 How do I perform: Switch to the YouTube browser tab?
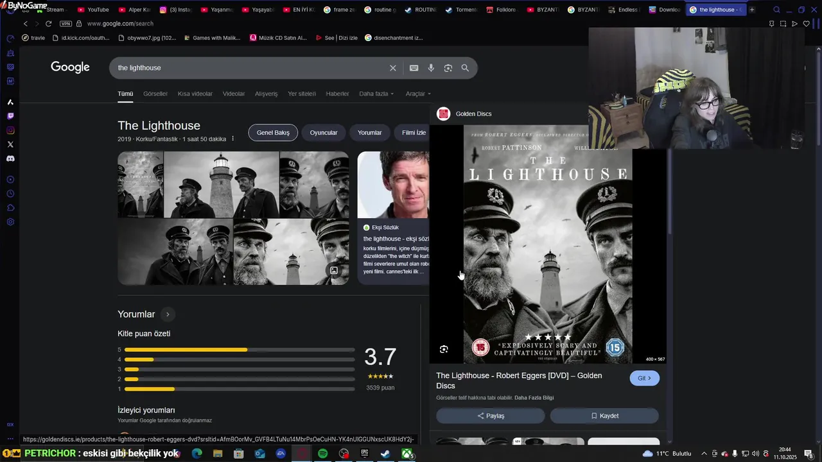tap(94, 10)
